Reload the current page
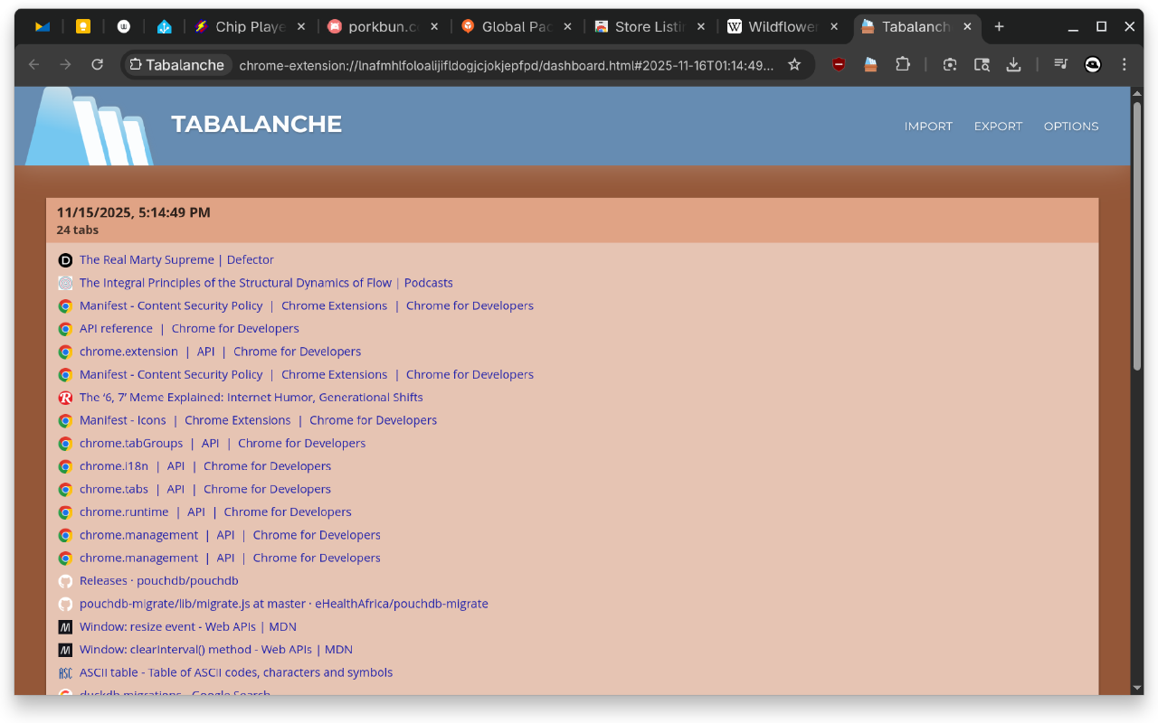The image size is (1158, 723). [x=97, y=64]
